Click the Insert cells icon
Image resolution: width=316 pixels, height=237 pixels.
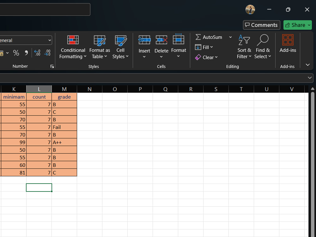[144, 40]
